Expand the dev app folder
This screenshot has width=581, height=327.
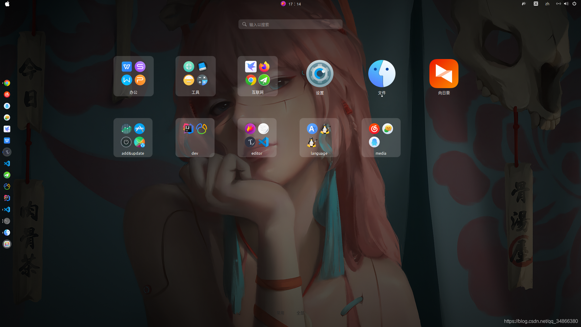tap(195, 137)
